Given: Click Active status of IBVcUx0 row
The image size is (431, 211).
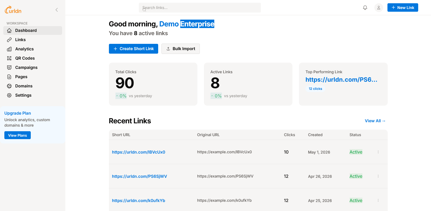Looking at the screenshot, I should (356, 152).
